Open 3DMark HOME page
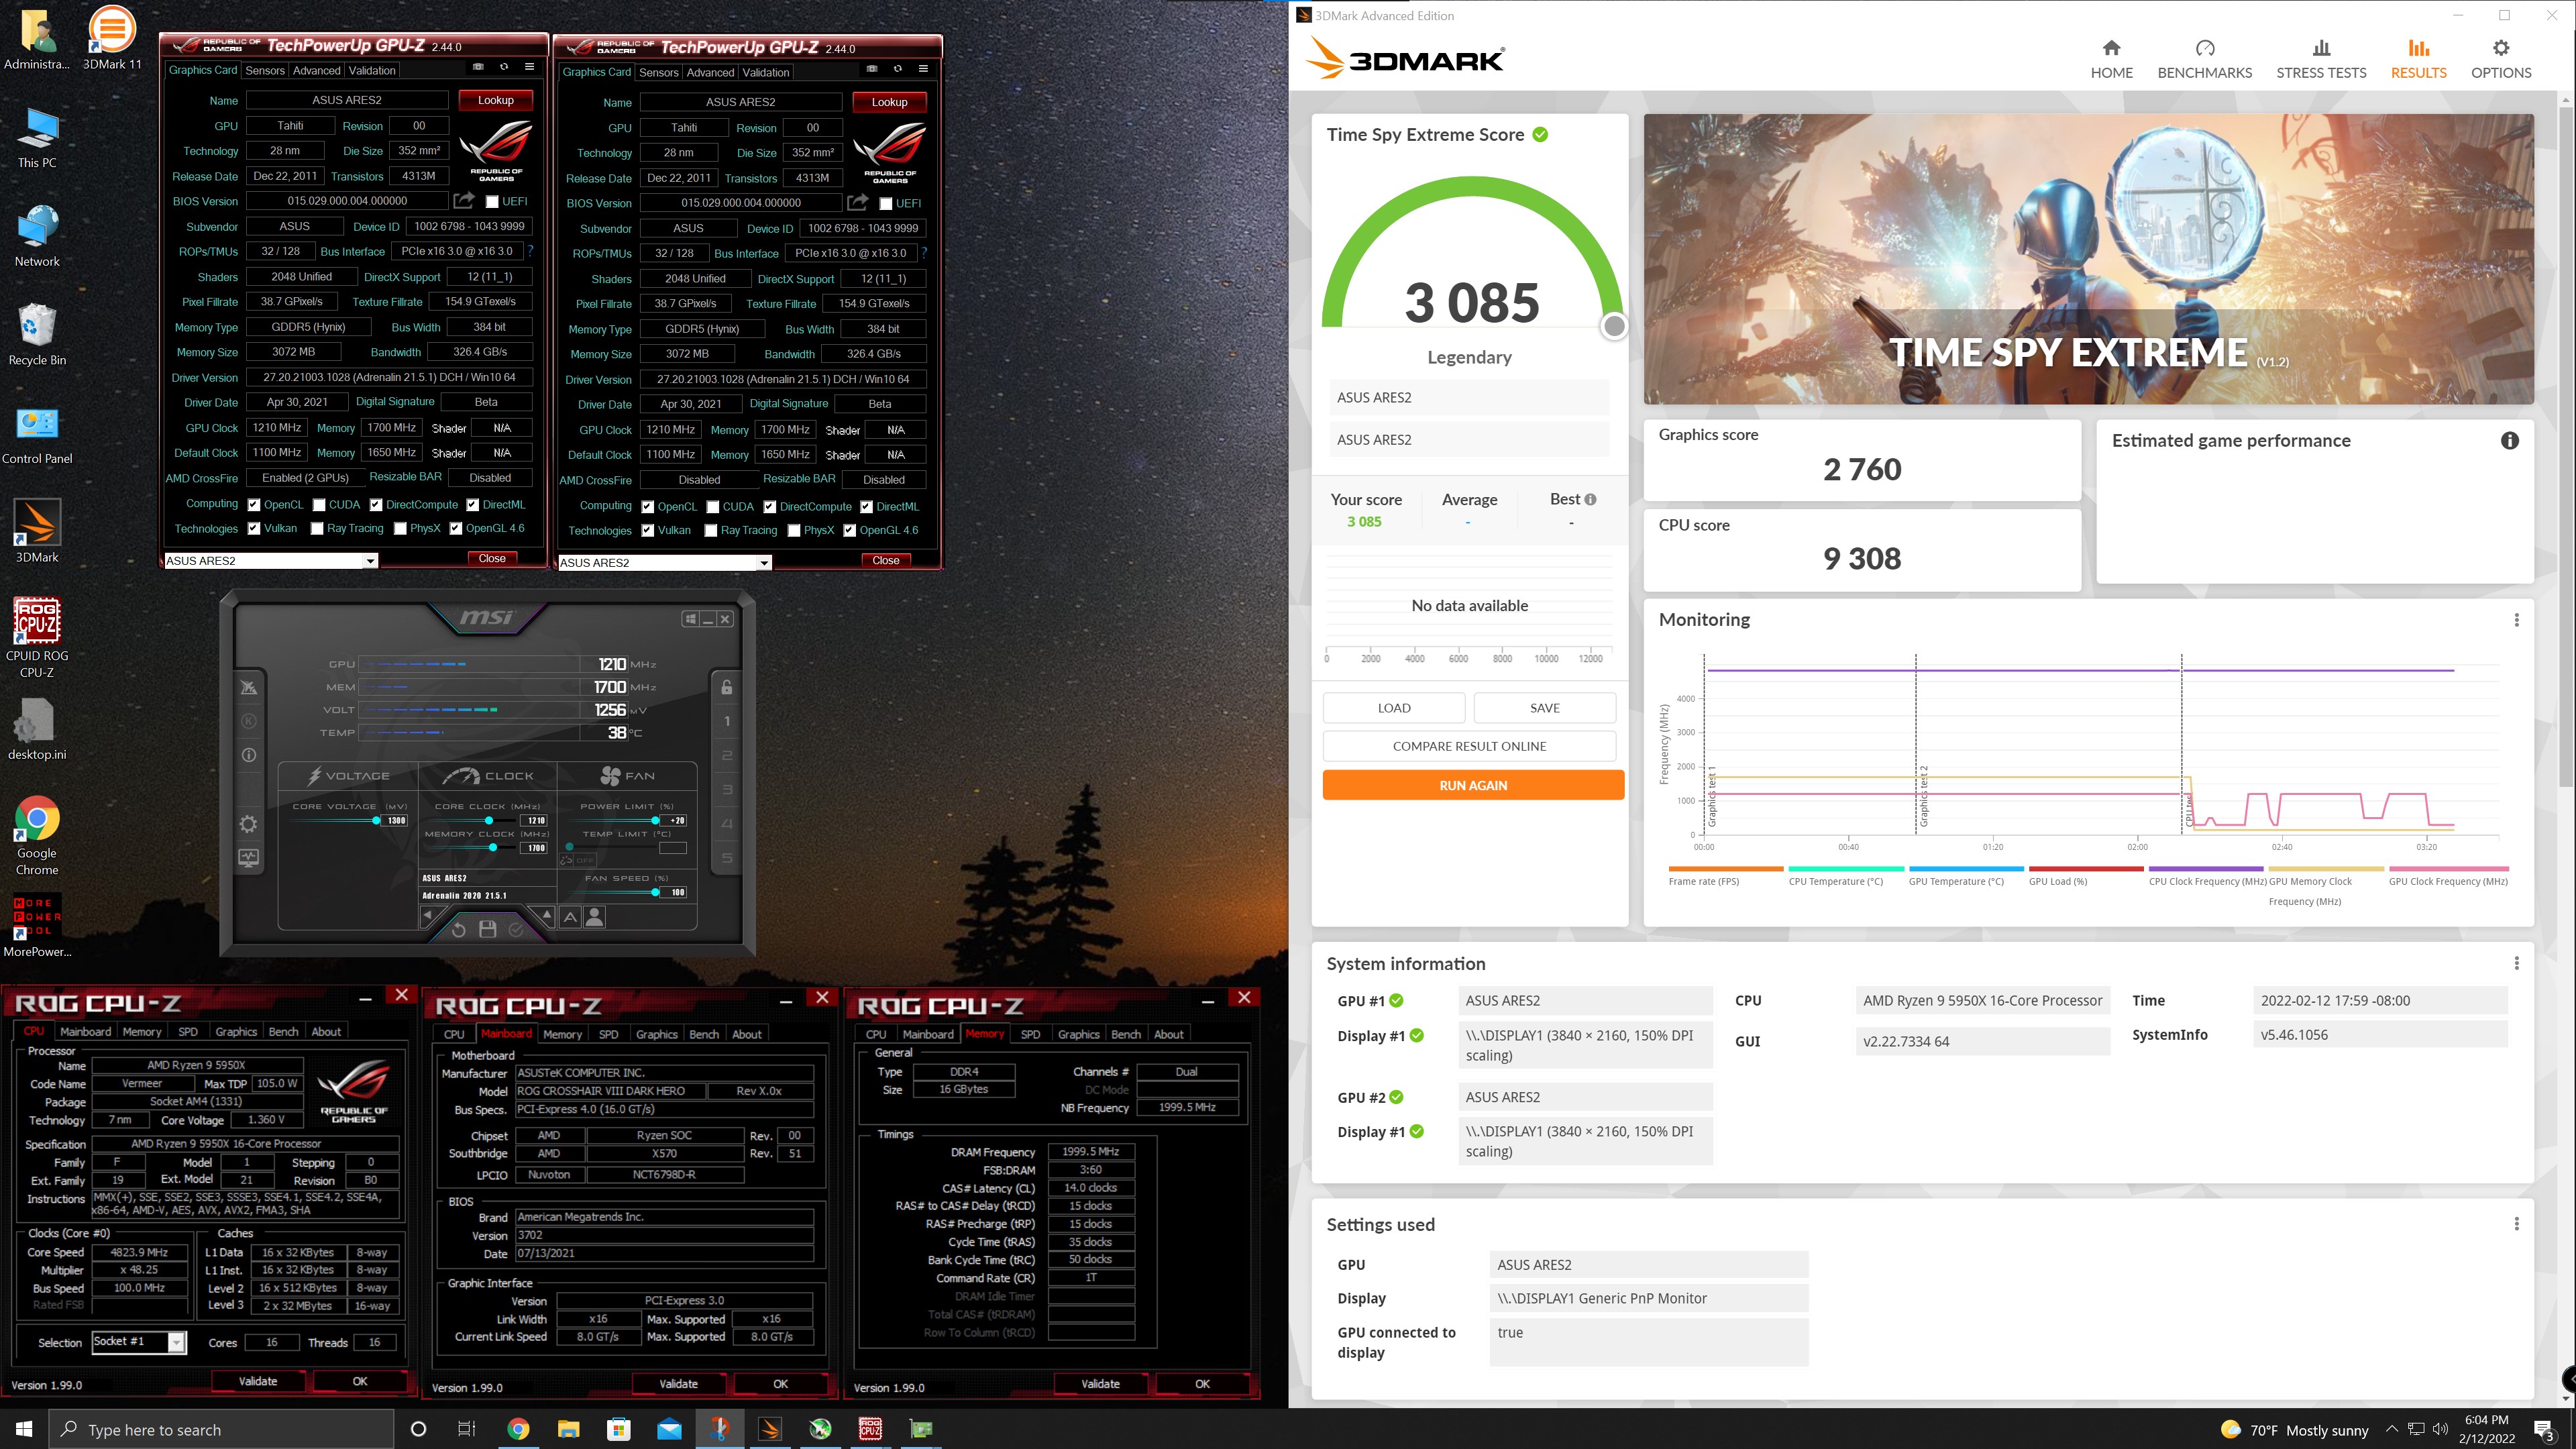This screenshot has height=1449, width=2576. (x=2111, y=59)
